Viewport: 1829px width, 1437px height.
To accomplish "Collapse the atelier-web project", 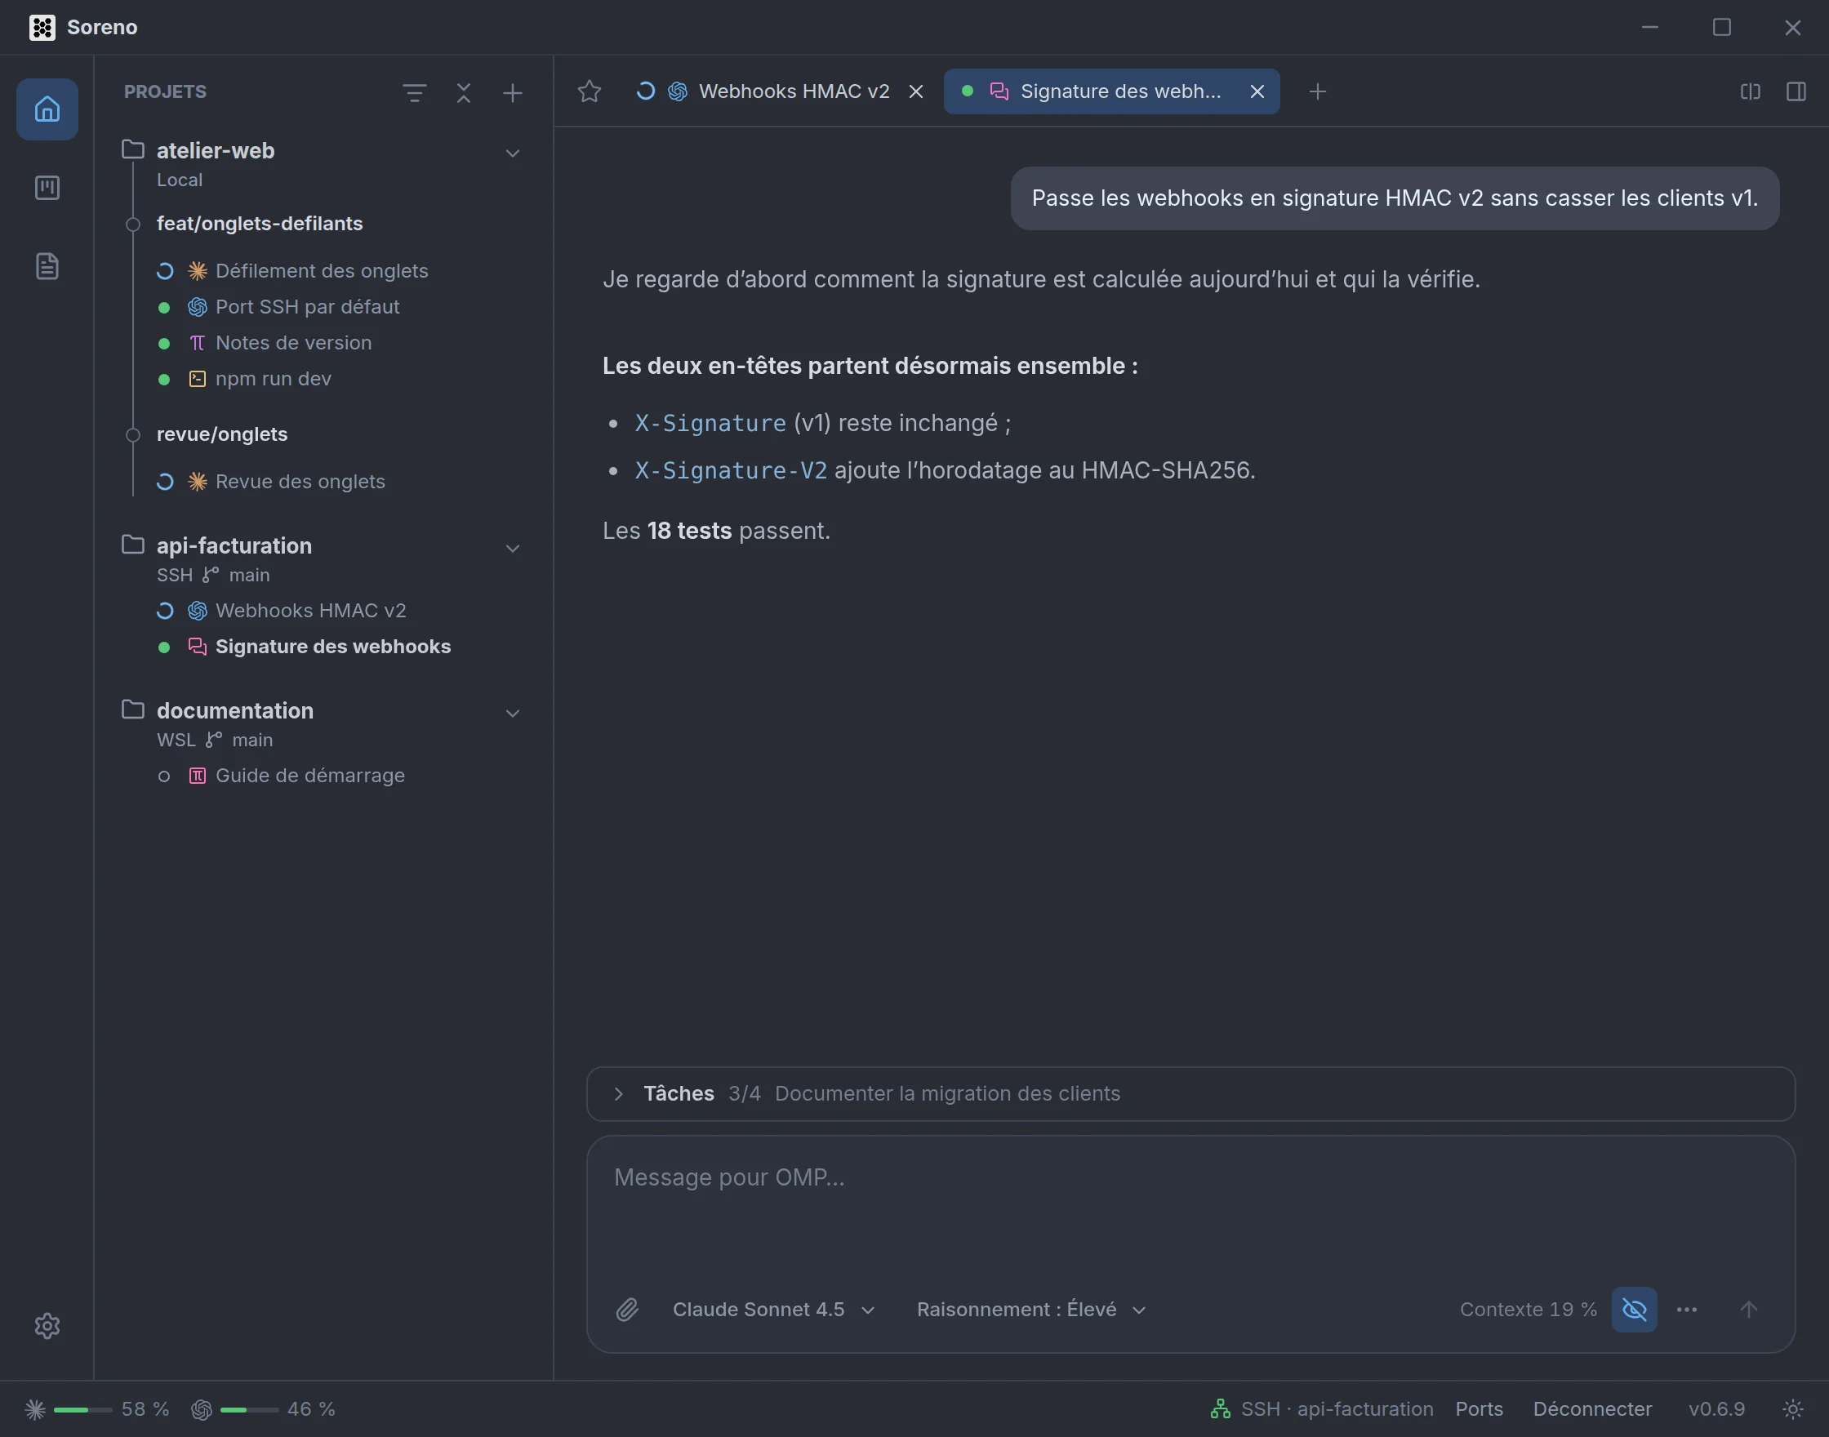I will 512,153.
